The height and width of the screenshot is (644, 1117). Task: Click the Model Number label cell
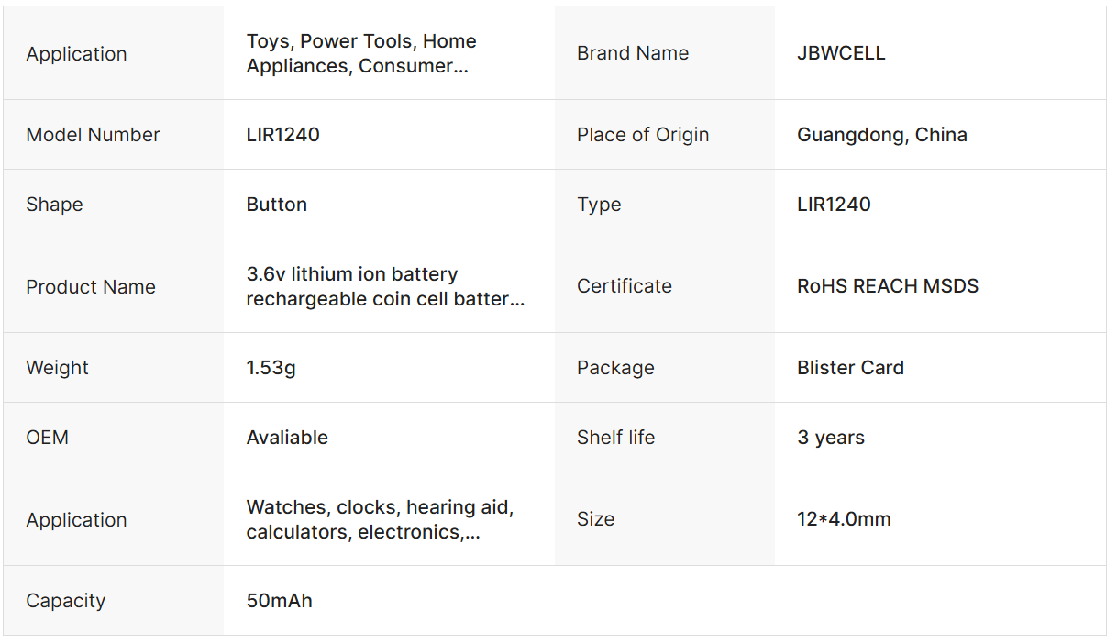point(93,135)
